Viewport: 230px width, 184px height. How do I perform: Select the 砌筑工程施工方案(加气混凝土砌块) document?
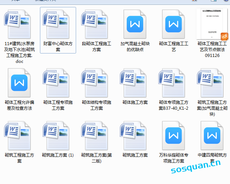click(212, 83)
